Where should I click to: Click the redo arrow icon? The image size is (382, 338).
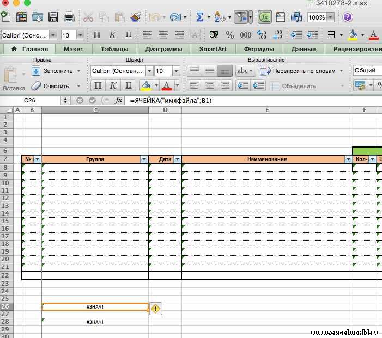coord(175,17)
